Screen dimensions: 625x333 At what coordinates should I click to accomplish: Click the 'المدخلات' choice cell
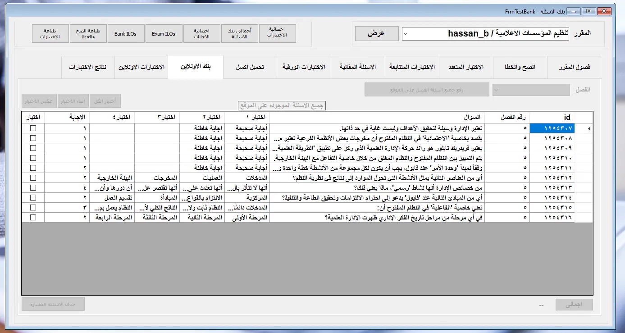click(246, 178)
